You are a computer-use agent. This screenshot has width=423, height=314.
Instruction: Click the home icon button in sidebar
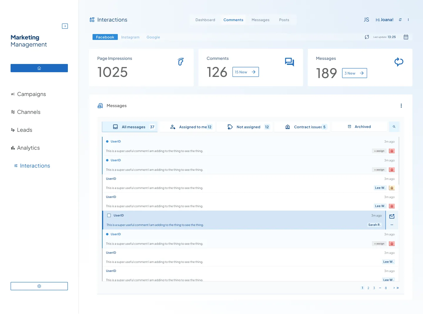39,68
